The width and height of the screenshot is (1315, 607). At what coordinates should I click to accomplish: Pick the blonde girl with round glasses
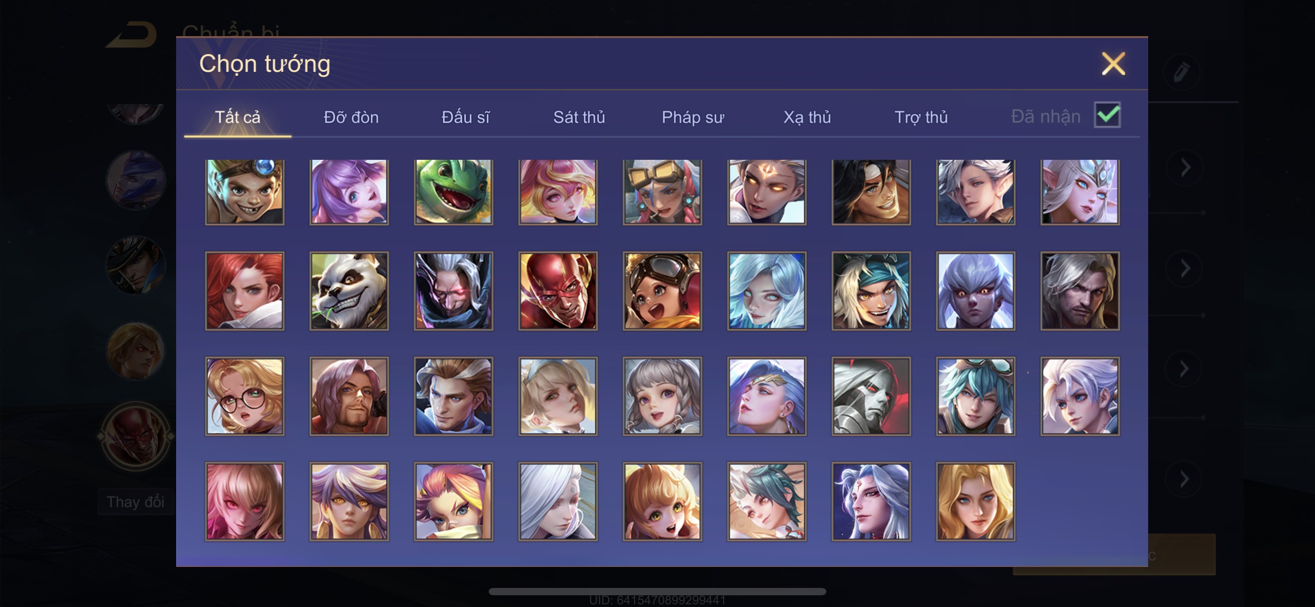tap(245, 396)
